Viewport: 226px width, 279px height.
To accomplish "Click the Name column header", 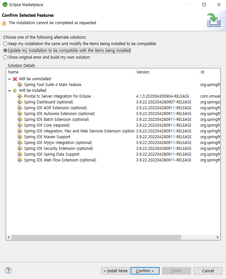I will 70,72.
